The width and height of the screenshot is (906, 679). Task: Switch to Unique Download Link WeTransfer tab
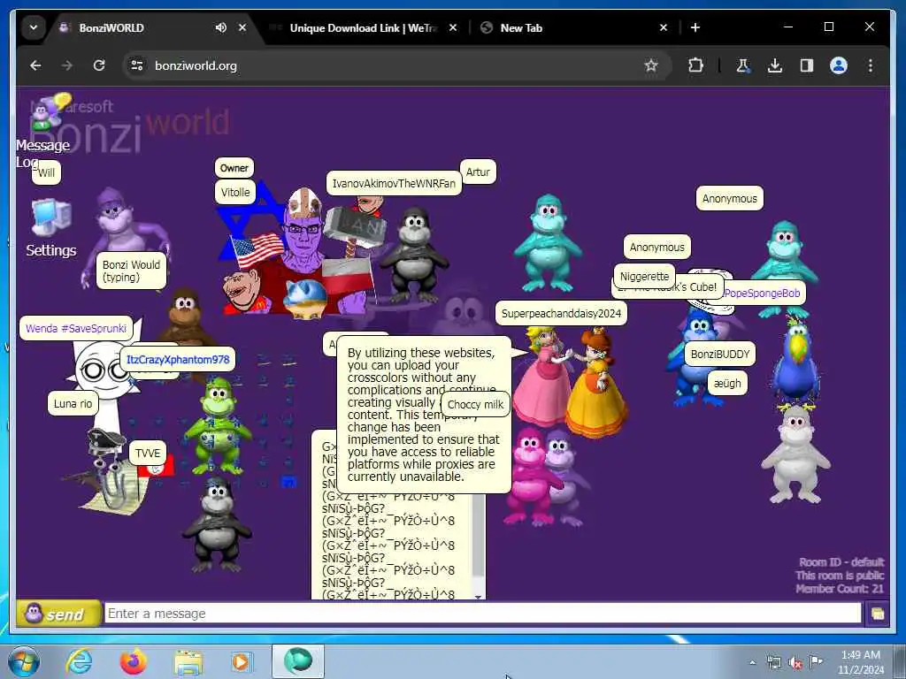click(362, 27)
